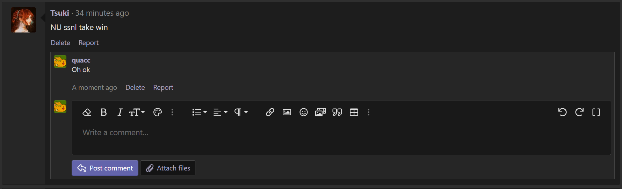
Task: Redo the last edit
Action: pyautogui.click(x=579, y=112)
